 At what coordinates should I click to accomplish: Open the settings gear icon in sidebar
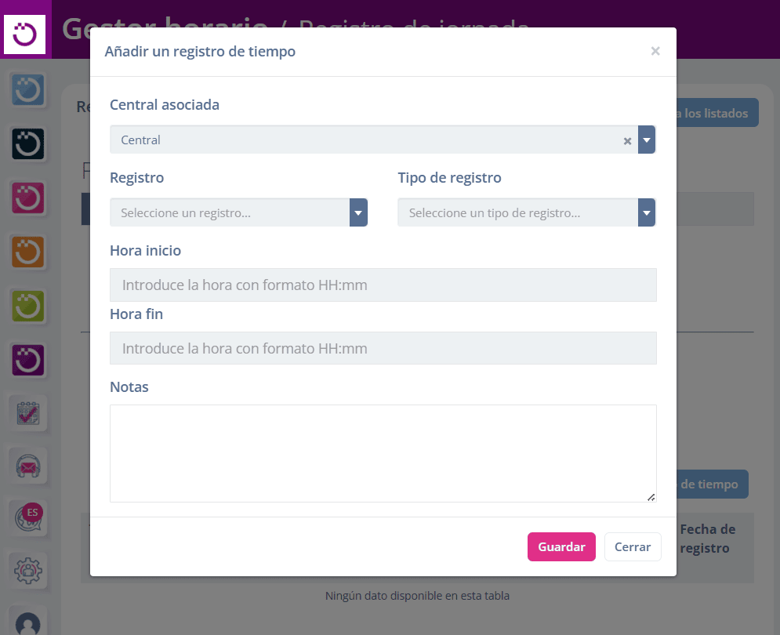pos(29,569)
